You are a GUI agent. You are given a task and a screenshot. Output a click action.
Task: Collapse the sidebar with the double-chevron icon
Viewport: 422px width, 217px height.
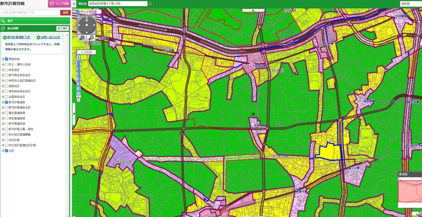pyautogui.click(x=74, y=4)
